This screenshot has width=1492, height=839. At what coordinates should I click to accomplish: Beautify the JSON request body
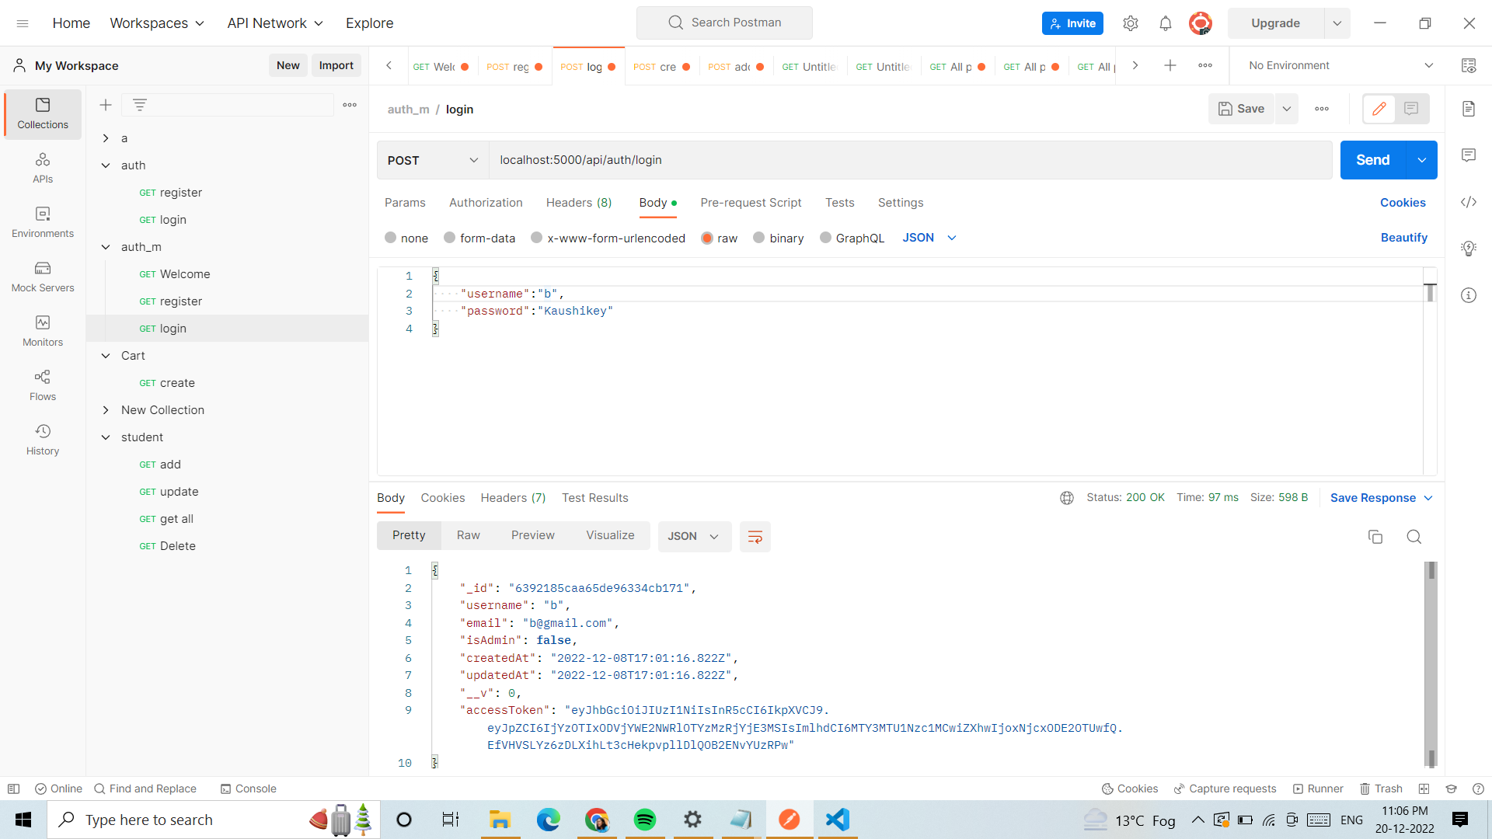(x=1403, y=238)
